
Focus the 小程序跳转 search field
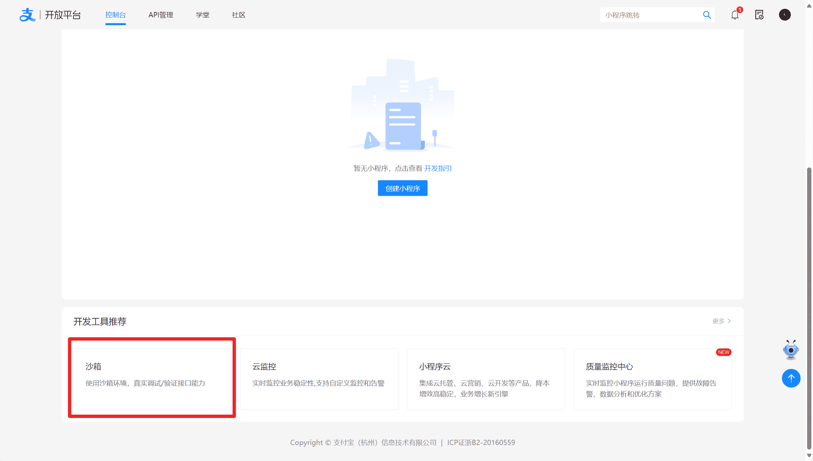click(x=650, y=15)
